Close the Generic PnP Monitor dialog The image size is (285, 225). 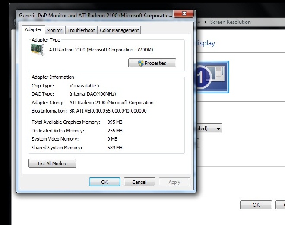click(184, 14)
